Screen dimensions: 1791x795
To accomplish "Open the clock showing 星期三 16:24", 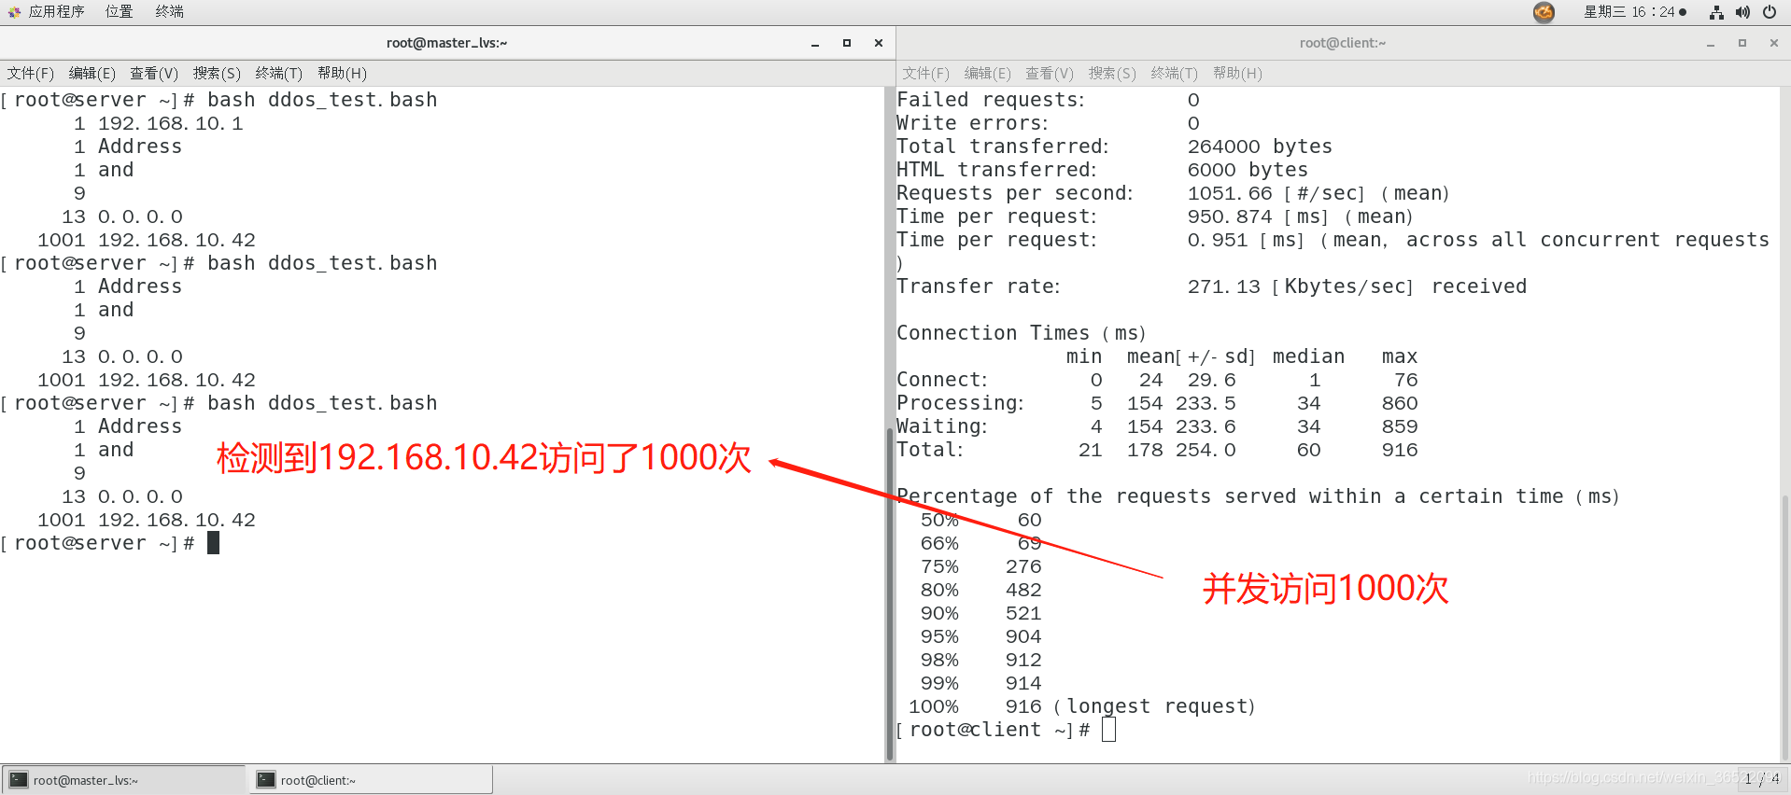I will pos(1635,12).
